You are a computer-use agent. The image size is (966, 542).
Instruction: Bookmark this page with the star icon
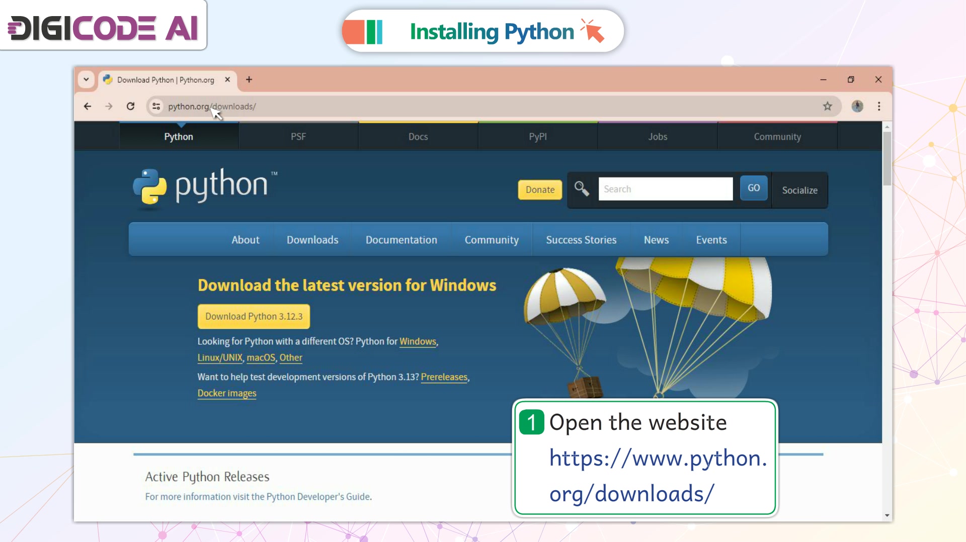click(828, 106)
